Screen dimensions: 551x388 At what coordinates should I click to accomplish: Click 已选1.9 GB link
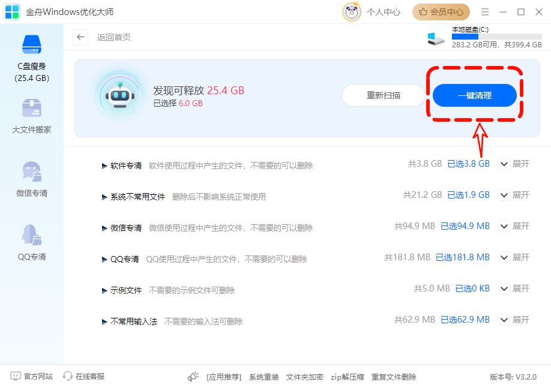(x=468, y=195)
